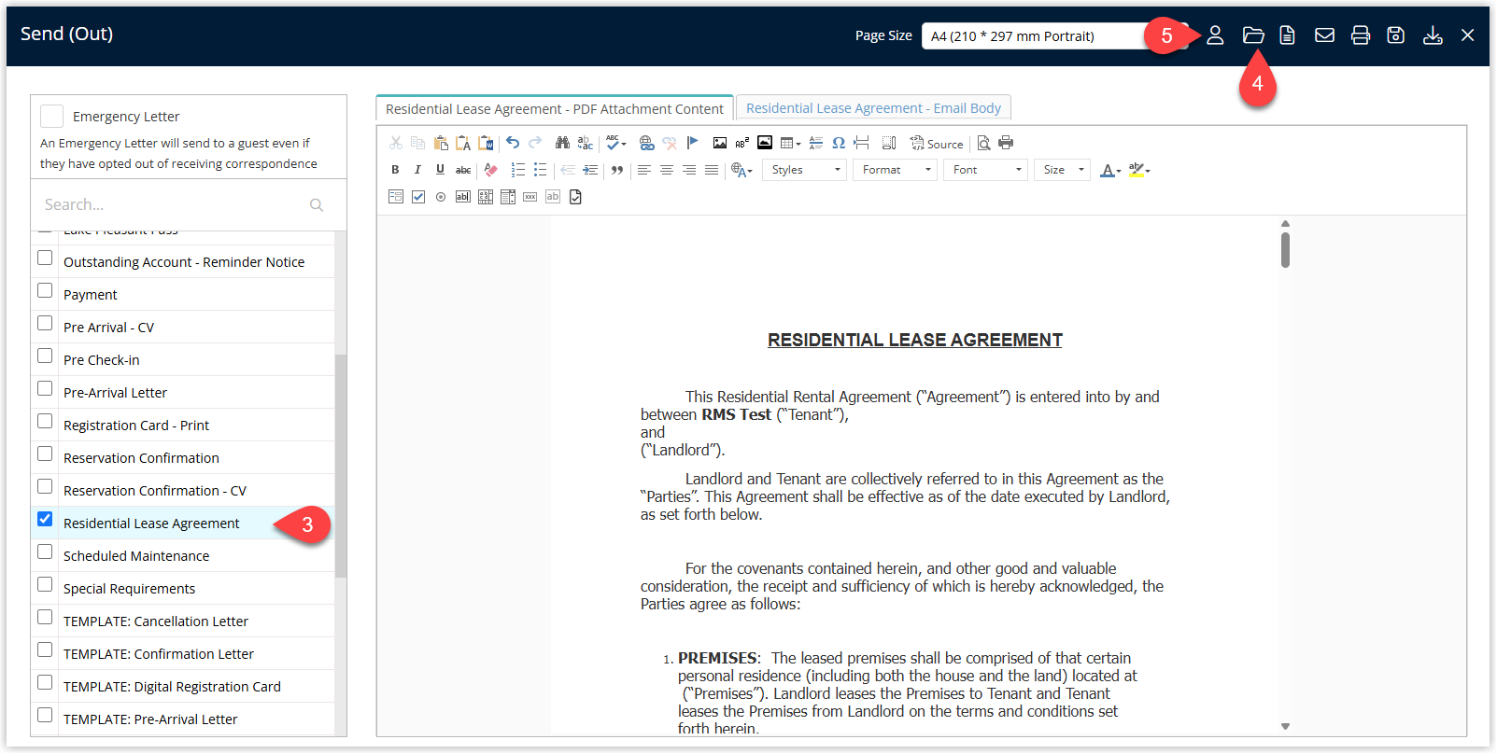The width and height of the screenshot is (1497, 754).
Task: Click Paste from Word icon
Action: (x=486, y=143)
